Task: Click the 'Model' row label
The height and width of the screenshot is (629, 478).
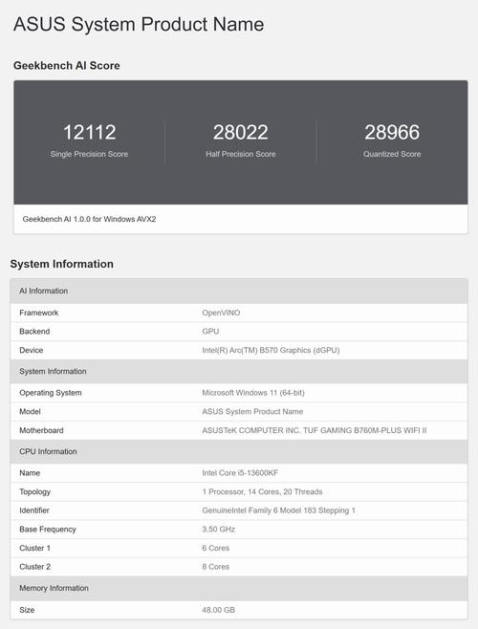Action: [30, 412]
